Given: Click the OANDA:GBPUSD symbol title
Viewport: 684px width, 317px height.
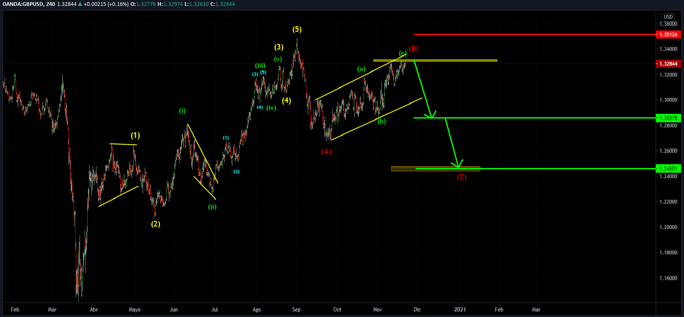Looking at the screenshot, I should [22, 4].
